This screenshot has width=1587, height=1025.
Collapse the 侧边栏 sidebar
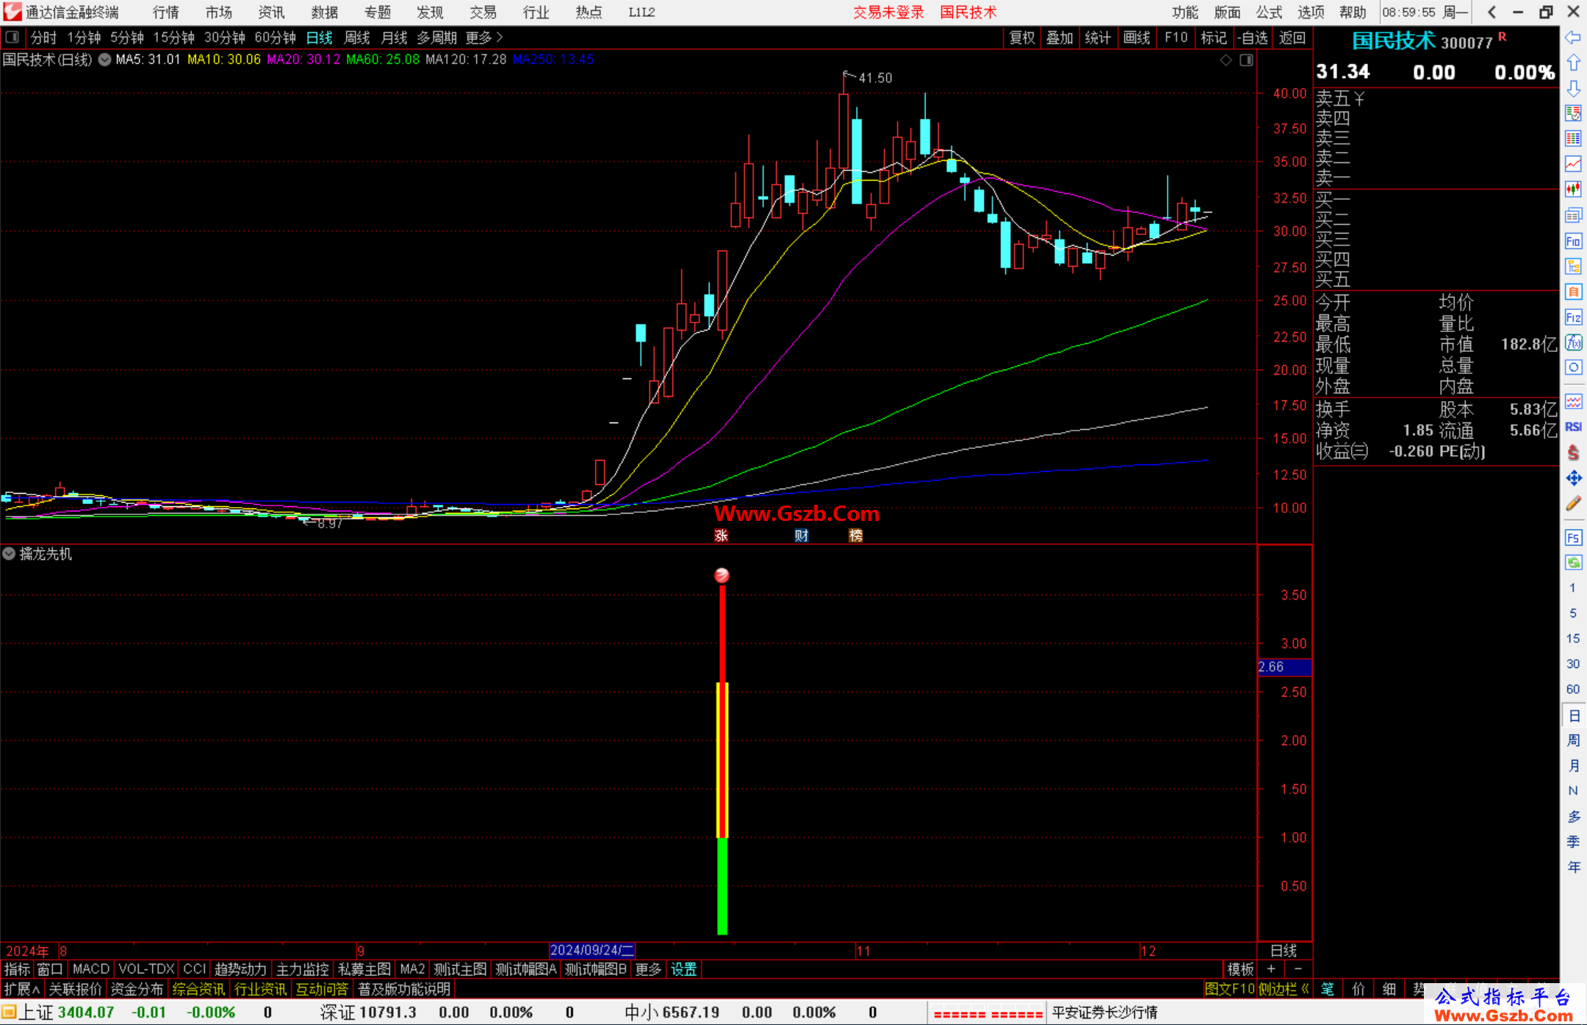(x=1284, y=989)
